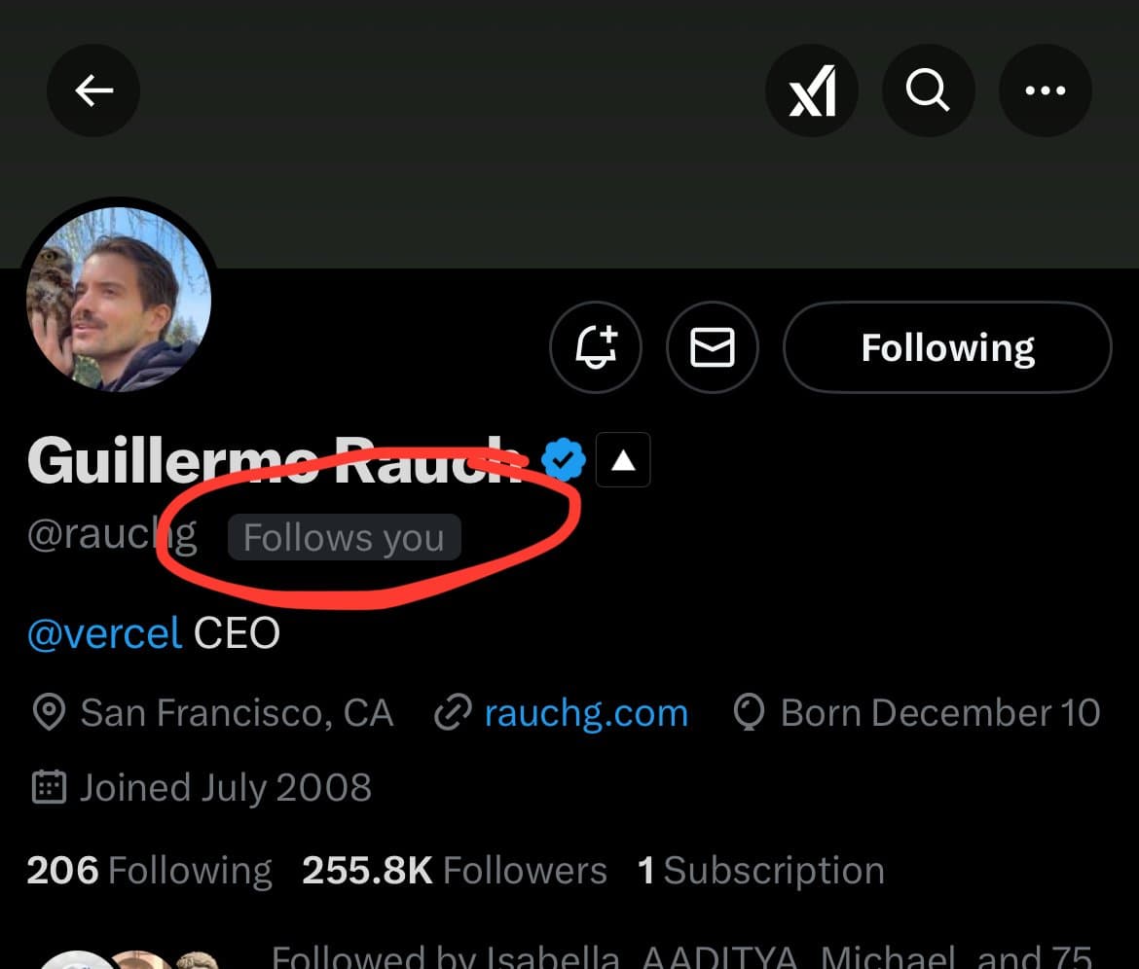
Task: View Guillermo Rauch's profile photo
Action: (x=118, y=299)
